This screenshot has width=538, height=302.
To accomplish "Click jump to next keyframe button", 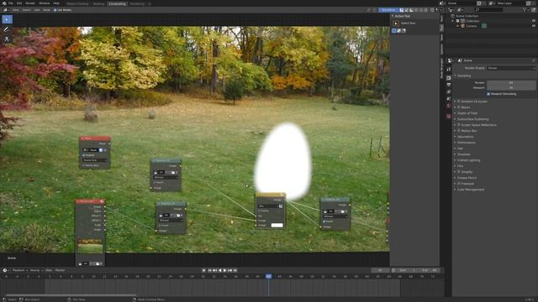I will pos(230,270).
